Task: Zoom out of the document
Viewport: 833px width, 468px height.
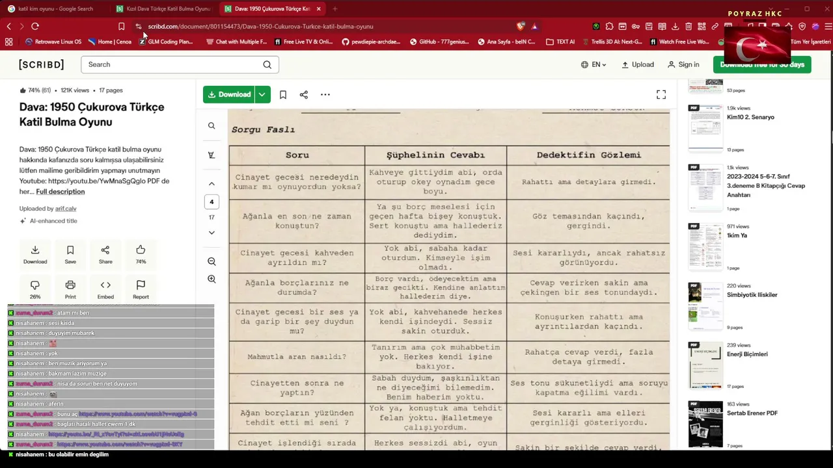Action: 212,261
